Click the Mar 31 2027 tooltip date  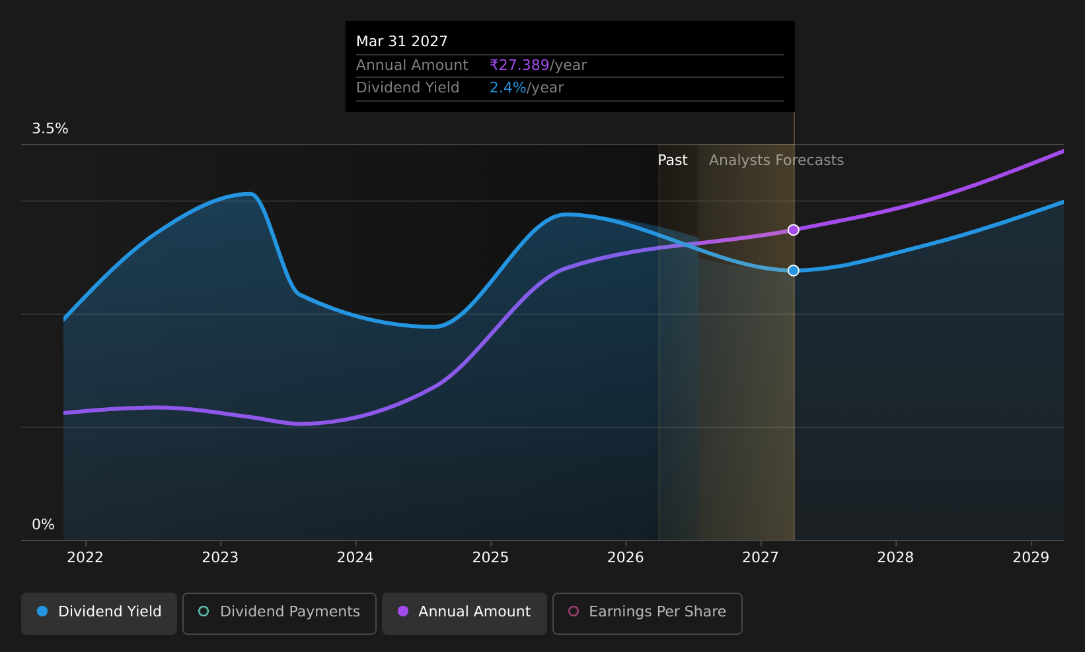click(402, 42)
